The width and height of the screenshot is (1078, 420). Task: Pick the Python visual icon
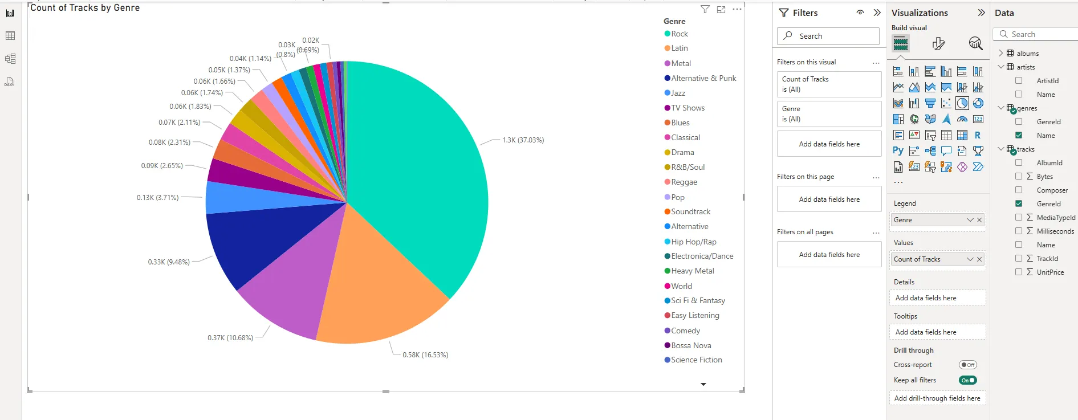point(898,151)
